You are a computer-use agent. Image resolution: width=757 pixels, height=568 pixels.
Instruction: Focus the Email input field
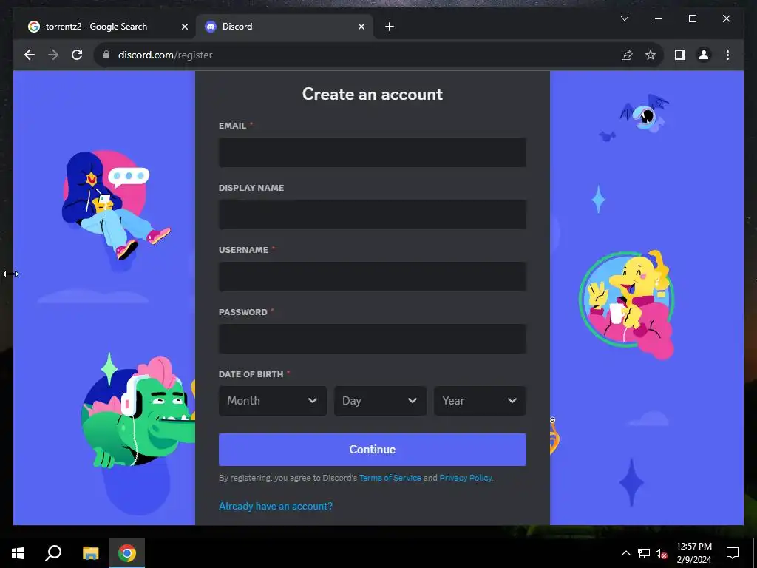coord(373,152)
